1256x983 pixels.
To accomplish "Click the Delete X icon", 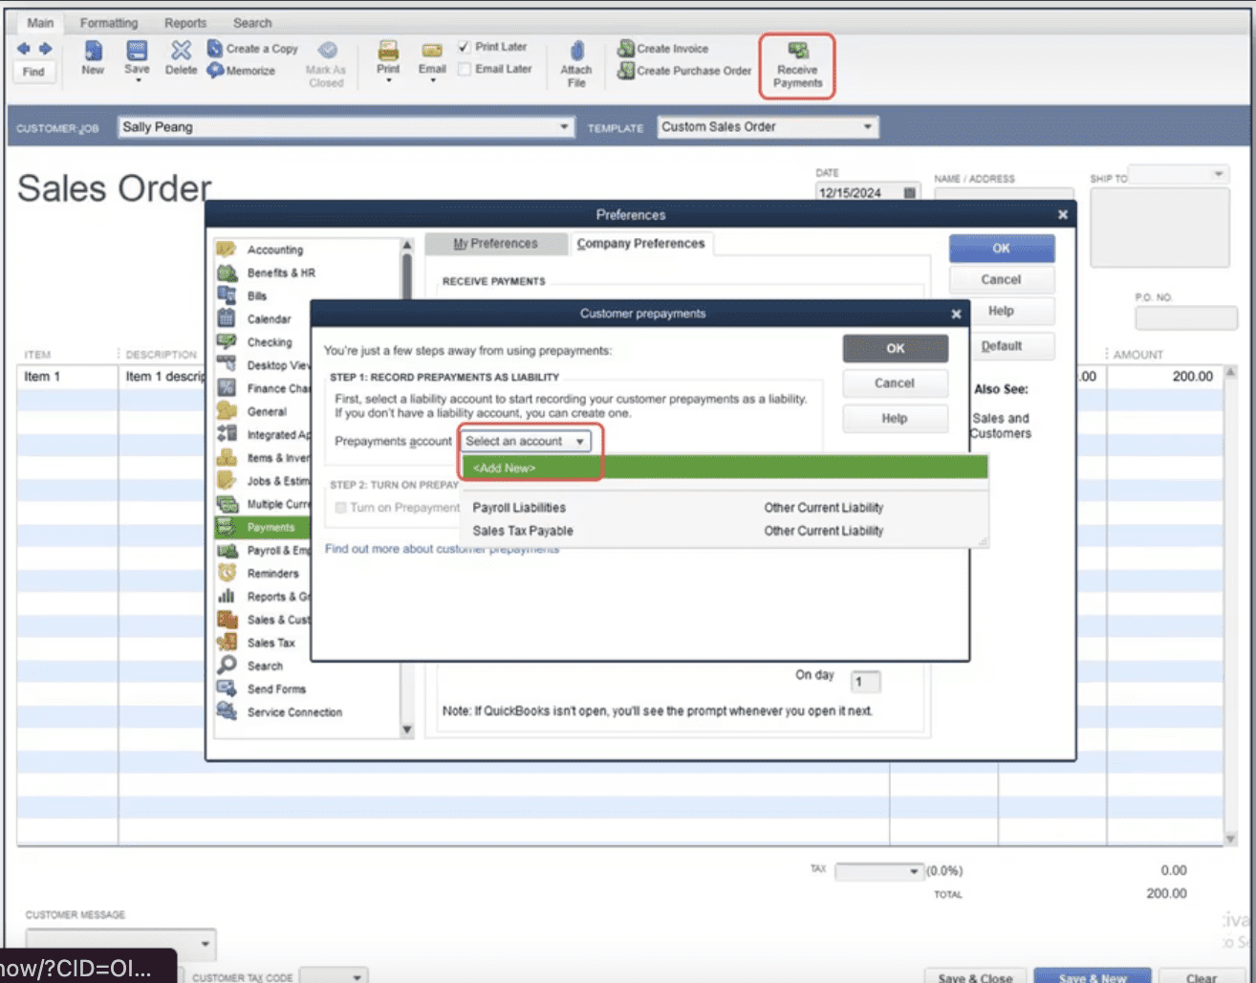I will pyautogui.click(x=181, y=51).
